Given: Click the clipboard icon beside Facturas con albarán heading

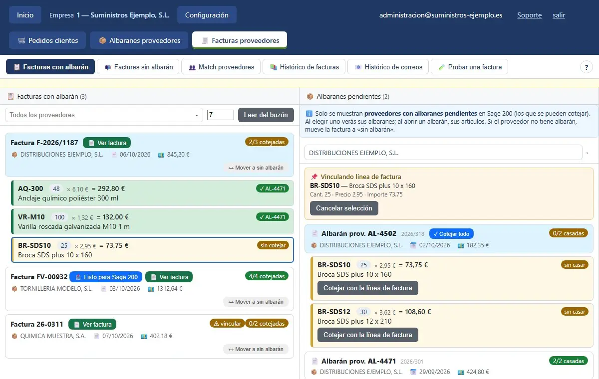Looking at the screenshot, I should coord(10,96).
